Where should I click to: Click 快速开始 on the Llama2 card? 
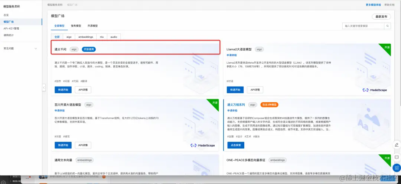[235, 90]
